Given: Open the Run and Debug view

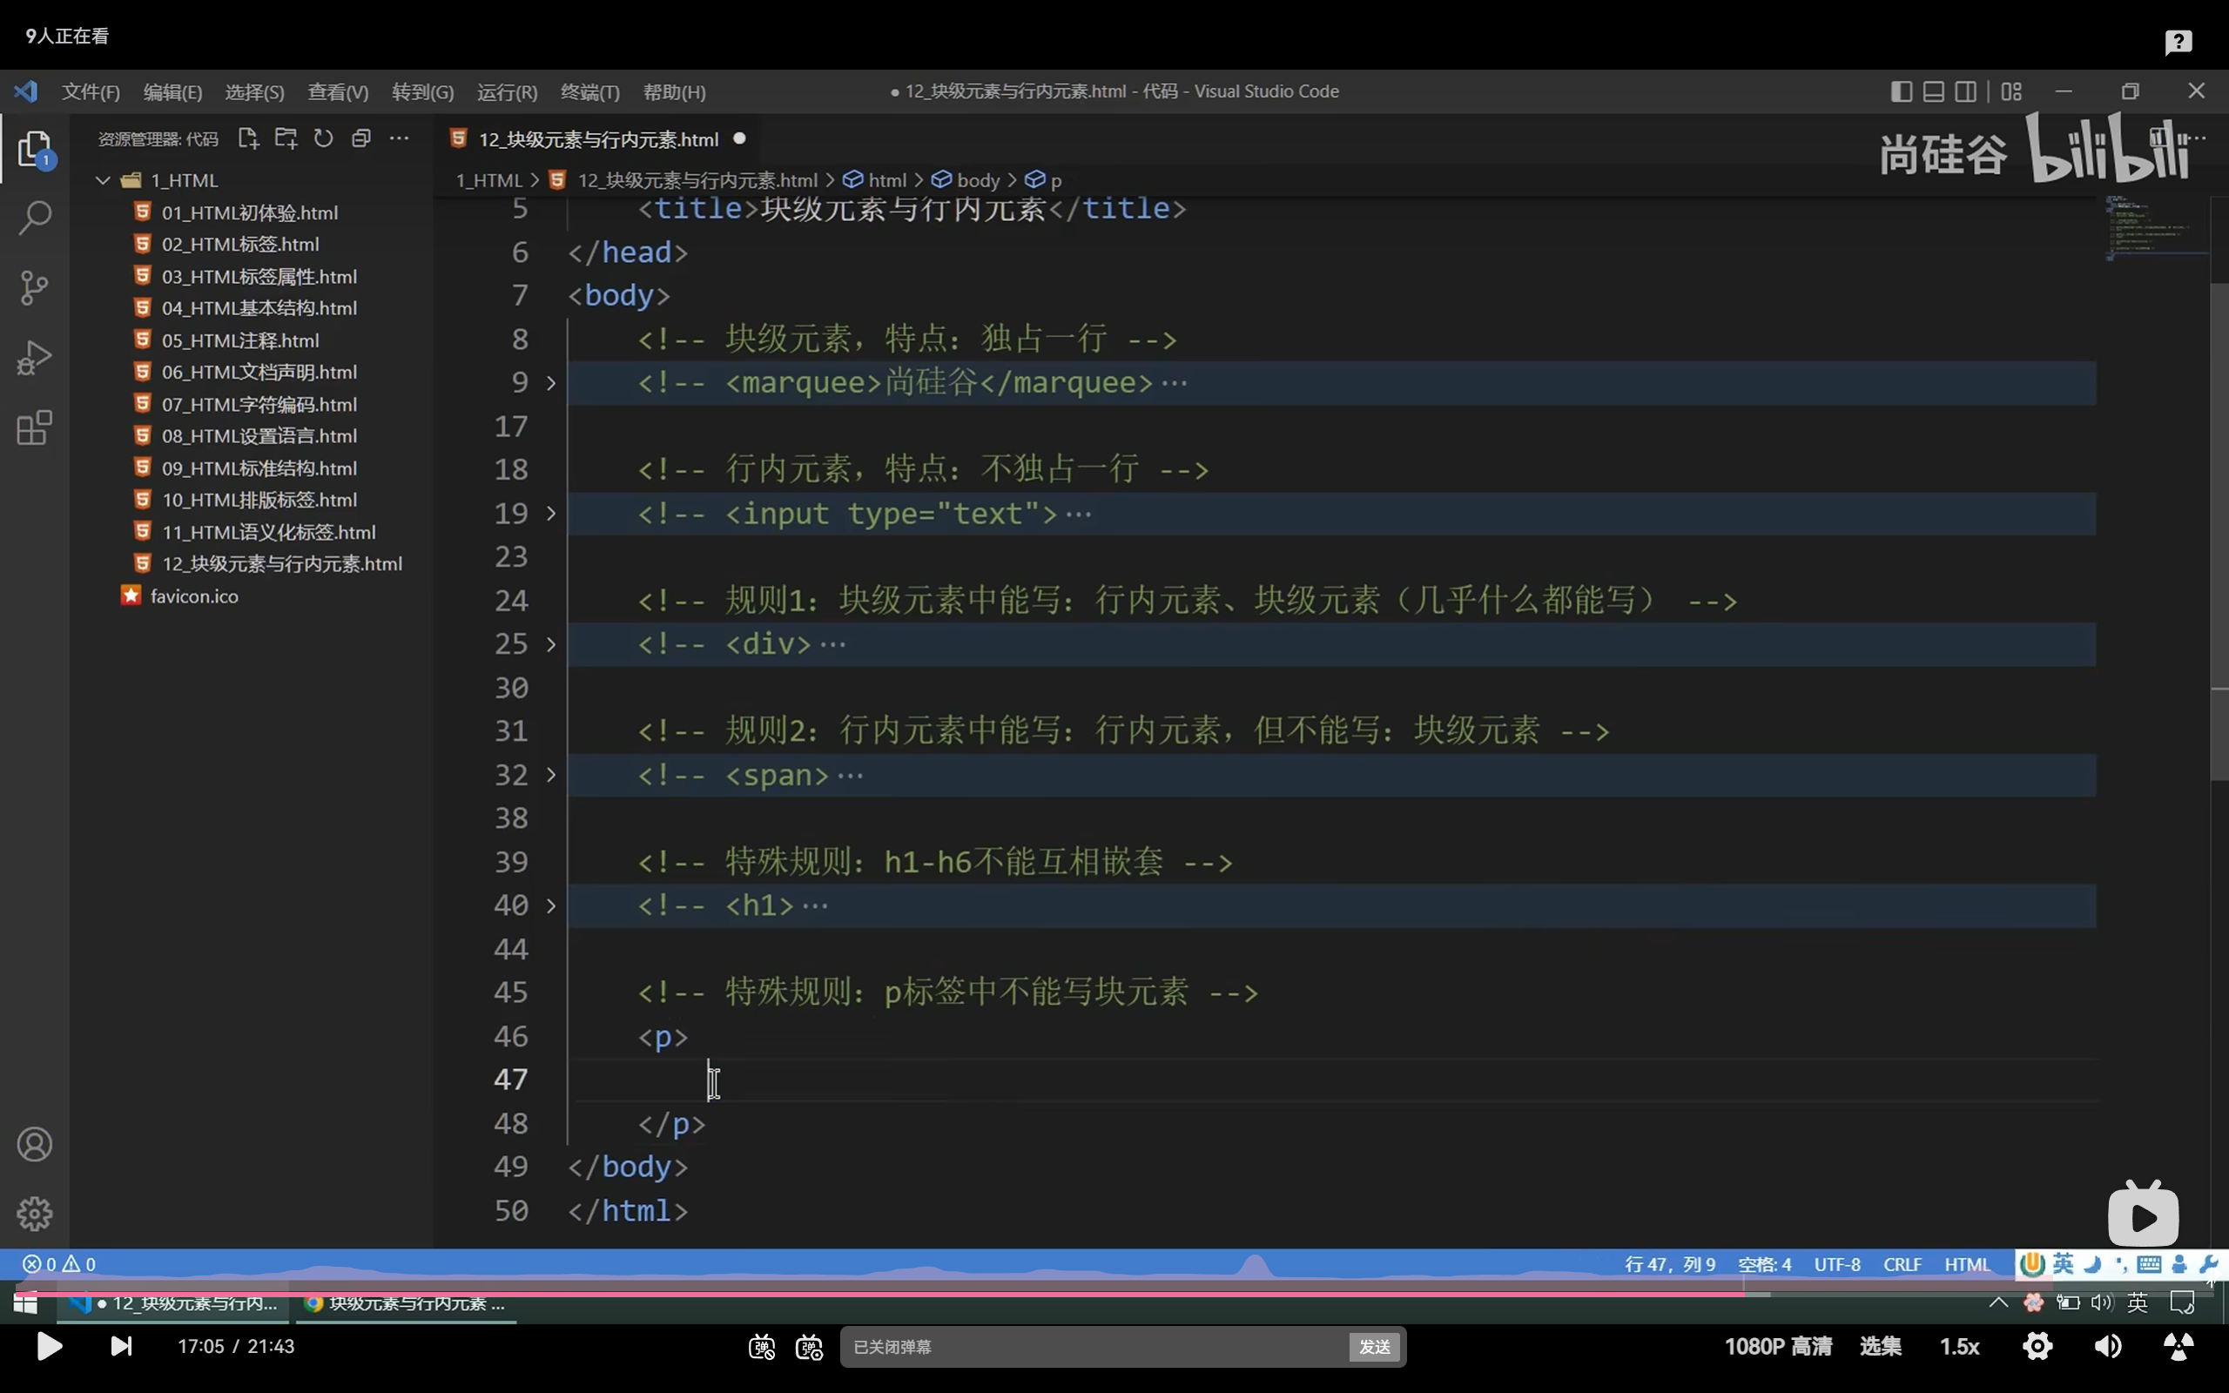Looking at the screenshot, I should (34, 358).
